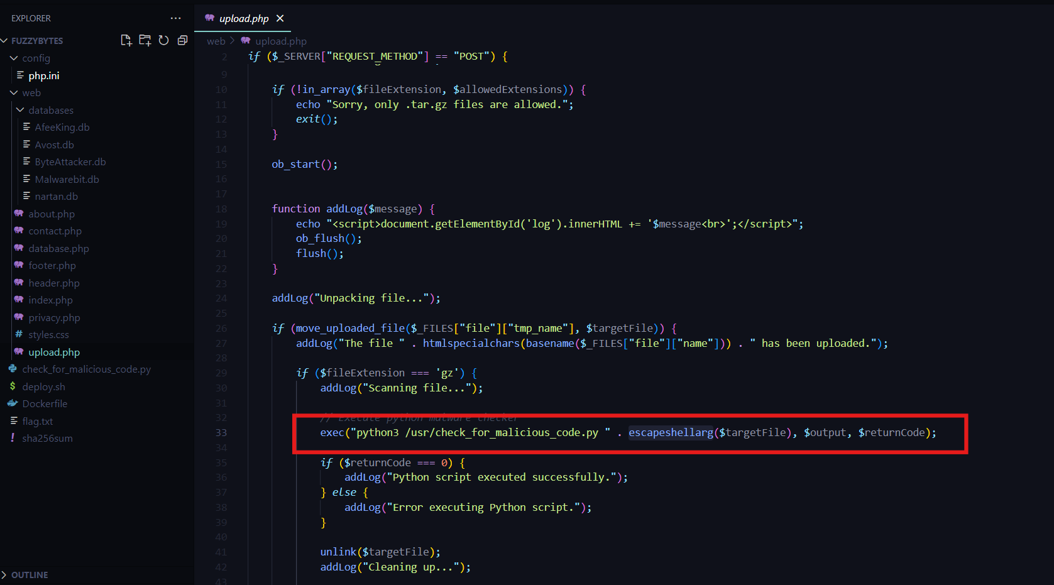
Task: Click the PHP elephant icon beside about.php
Action: pyautogui.click(x=19, y=213)
